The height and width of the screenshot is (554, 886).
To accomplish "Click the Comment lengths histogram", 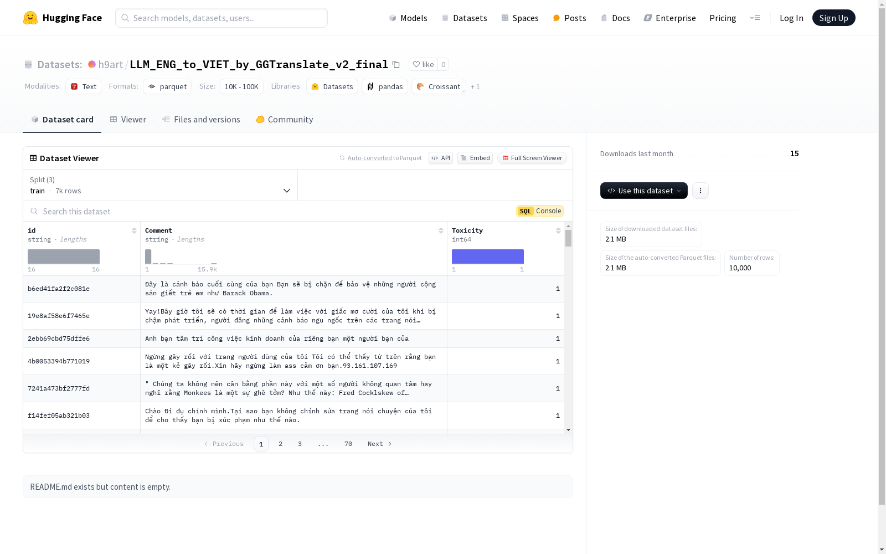I will 181,257.
